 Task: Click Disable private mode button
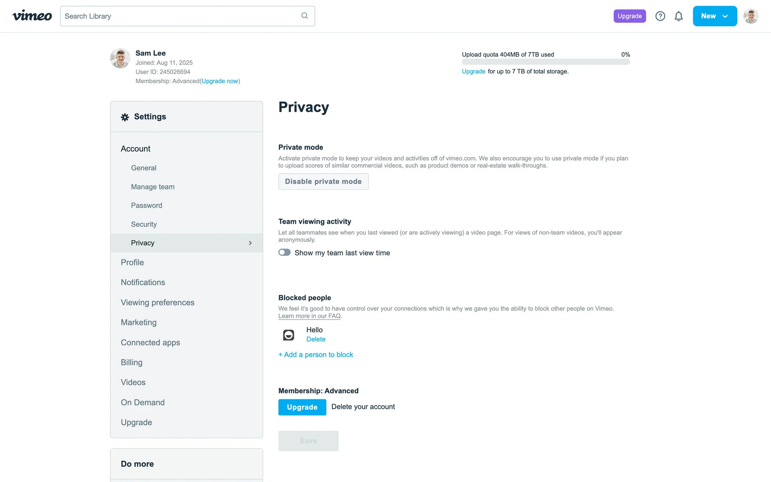click(x=323, y=182)
